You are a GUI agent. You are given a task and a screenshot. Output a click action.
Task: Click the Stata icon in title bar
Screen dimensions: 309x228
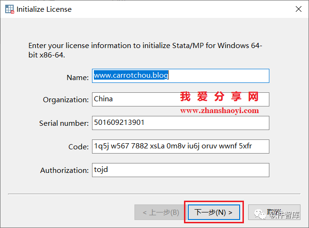(9, 9)
